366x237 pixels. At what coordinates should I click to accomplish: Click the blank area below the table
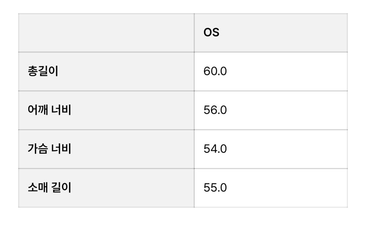click(183, 223)
